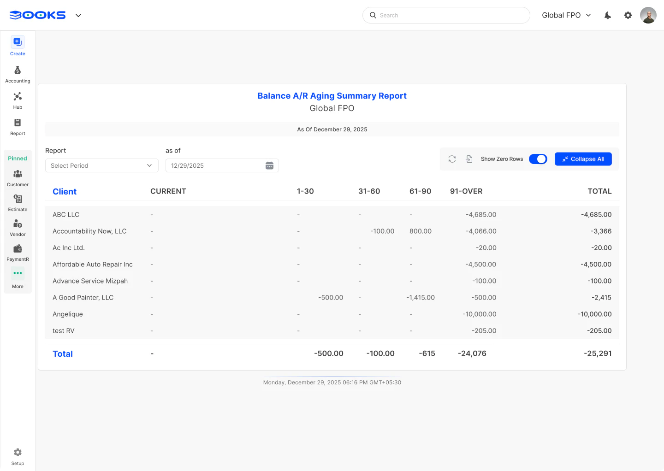664x471 pixels.
Task: Click the -3,366 total for Accountability Now
Action: (x=601, y=231)
